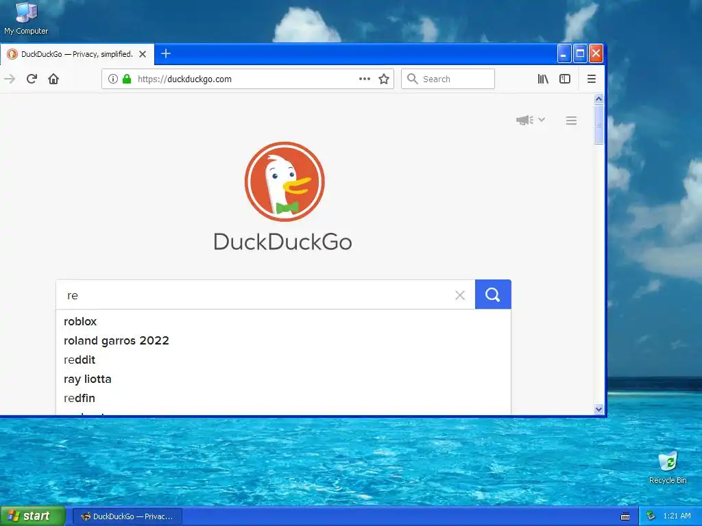Click the Firefox toolbar Search box
The height and width of the screenshot is (526, 702).
tap(448, 79)
